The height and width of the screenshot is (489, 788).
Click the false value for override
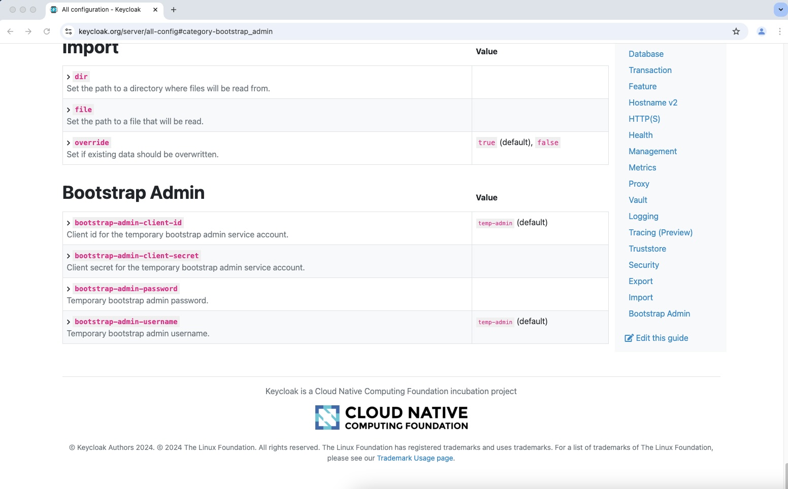coord(548,143)
